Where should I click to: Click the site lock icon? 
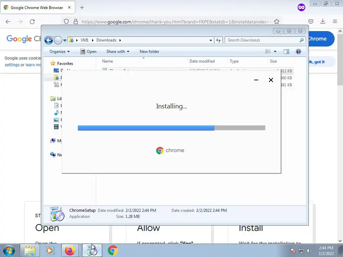76,22
